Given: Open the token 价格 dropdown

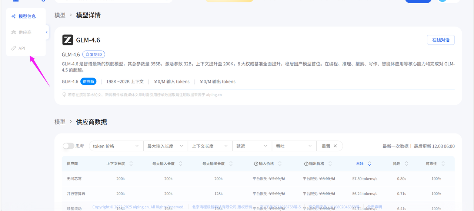Looking at the screenshot, I should click(116, 146).
